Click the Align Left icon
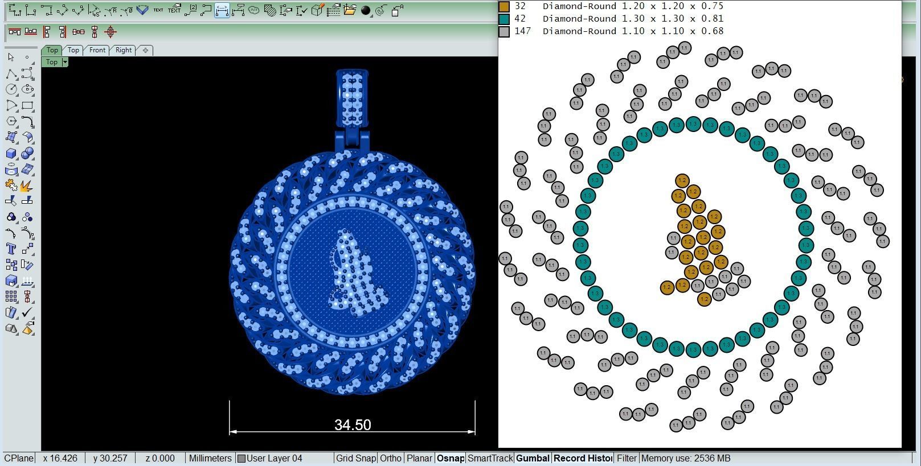Viewport: 921px width, 466px height. (47, 32)
